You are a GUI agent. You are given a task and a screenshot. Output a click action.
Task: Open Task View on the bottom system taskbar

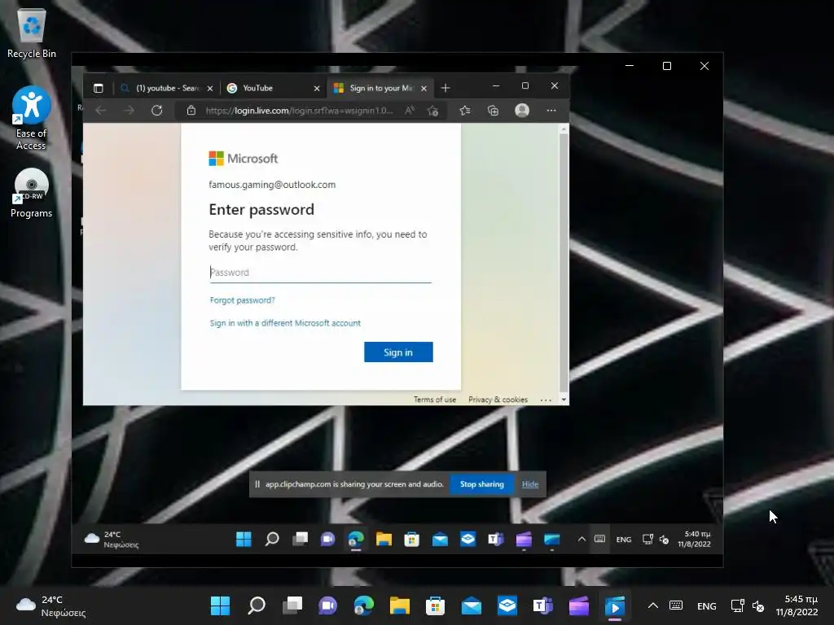point(292,605)
